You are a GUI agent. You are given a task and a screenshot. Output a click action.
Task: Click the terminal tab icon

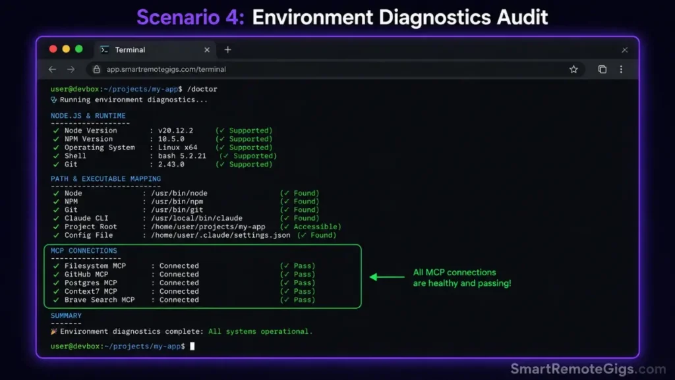105,50
